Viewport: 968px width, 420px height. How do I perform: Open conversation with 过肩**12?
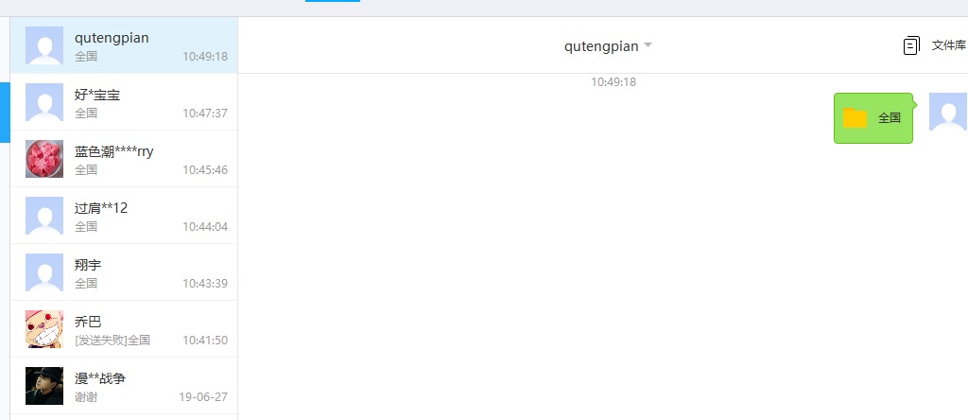point(124,216)
